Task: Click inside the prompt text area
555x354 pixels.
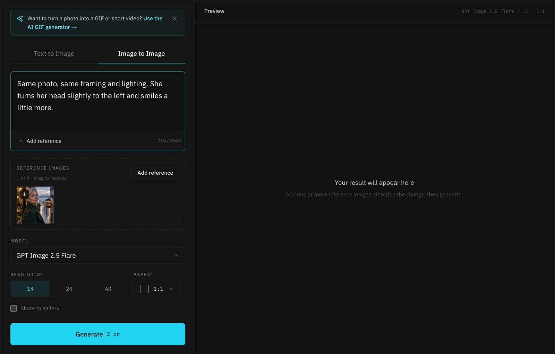Action: pyautogui.click(x=98, y=101)
